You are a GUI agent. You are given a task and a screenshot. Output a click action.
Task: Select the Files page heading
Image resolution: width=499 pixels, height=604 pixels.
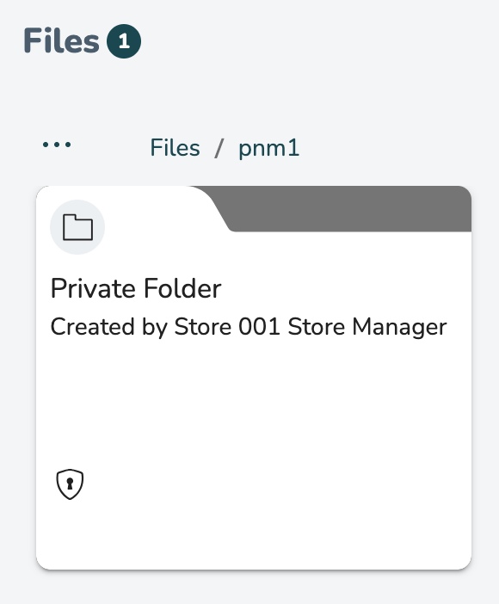click(x=61, y=40)
